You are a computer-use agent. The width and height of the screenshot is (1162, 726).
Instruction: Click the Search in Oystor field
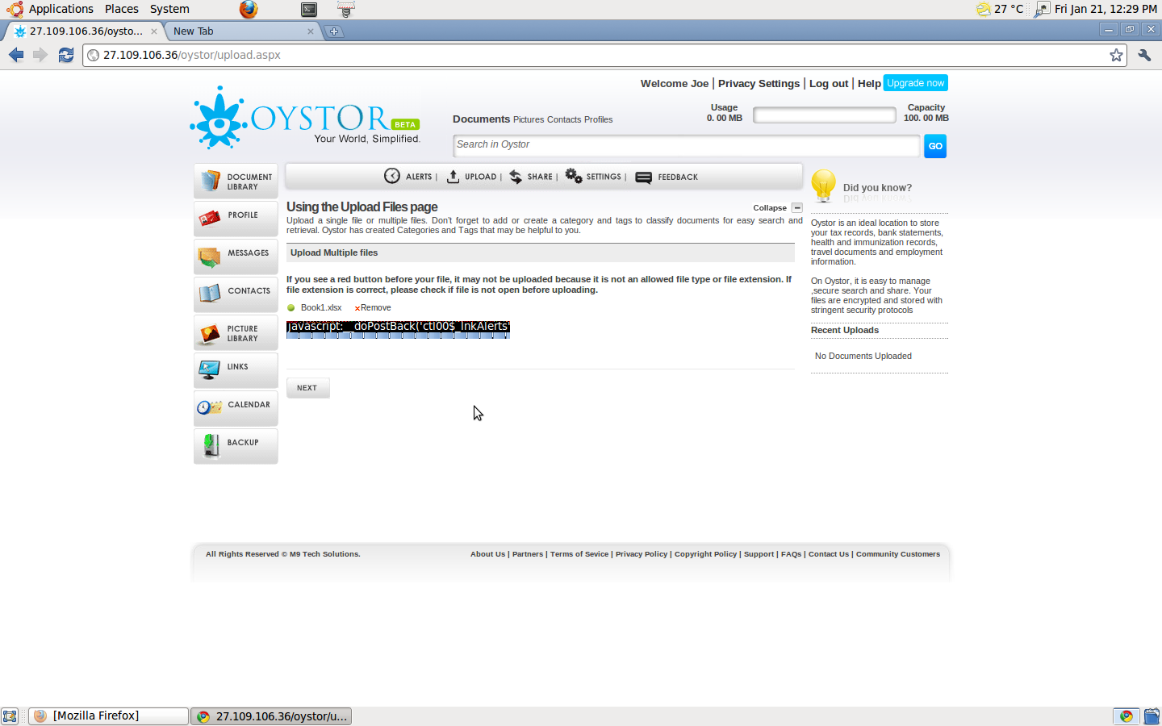686,145
